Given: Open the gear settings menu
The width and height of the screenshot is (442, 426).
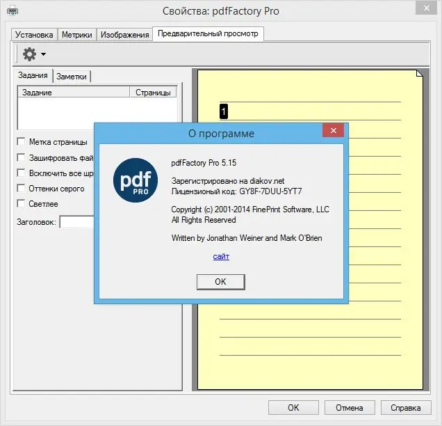Looking at the screenshot, I should point(29,54).
